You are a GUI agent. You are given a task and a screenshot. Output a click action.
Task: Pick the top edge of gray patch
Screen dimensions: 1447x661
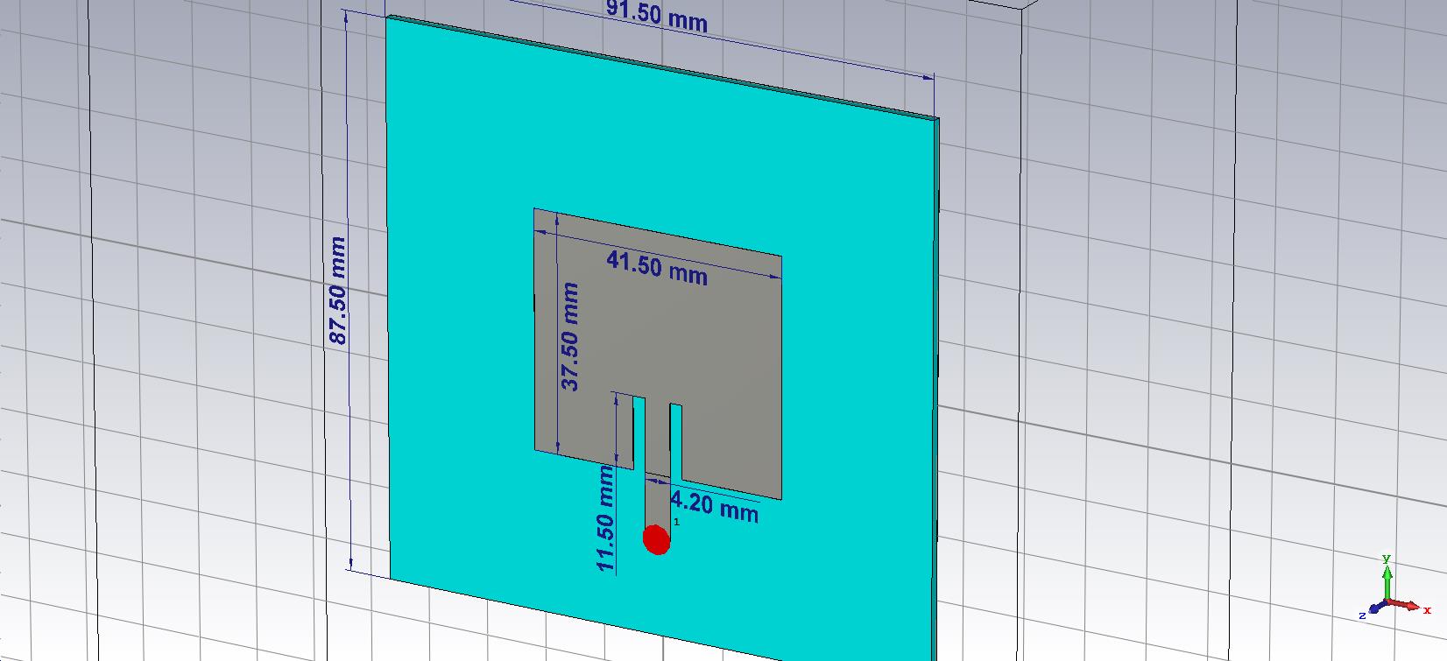click(657, 233)
